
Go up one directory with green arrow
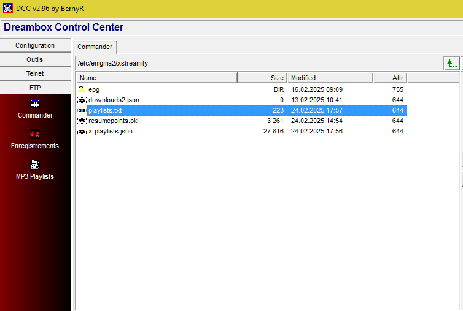451,63
